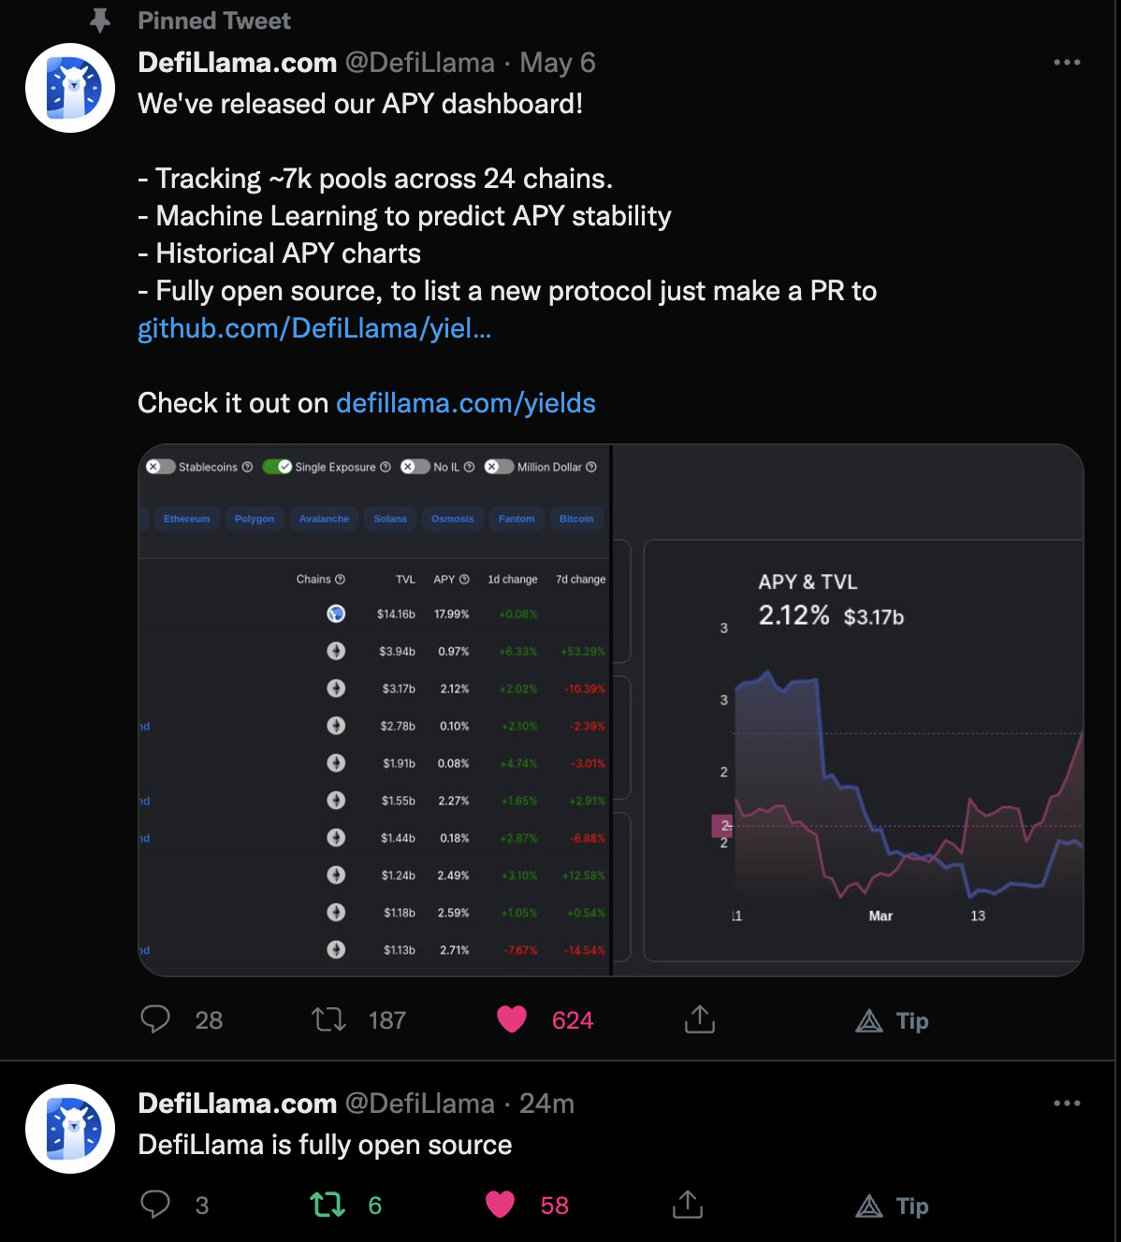Image resolution: width=1121 pixels, height=1242 pixels.
Task: Reply to the pinned APY dashboard tweet
Action: 155,1019
